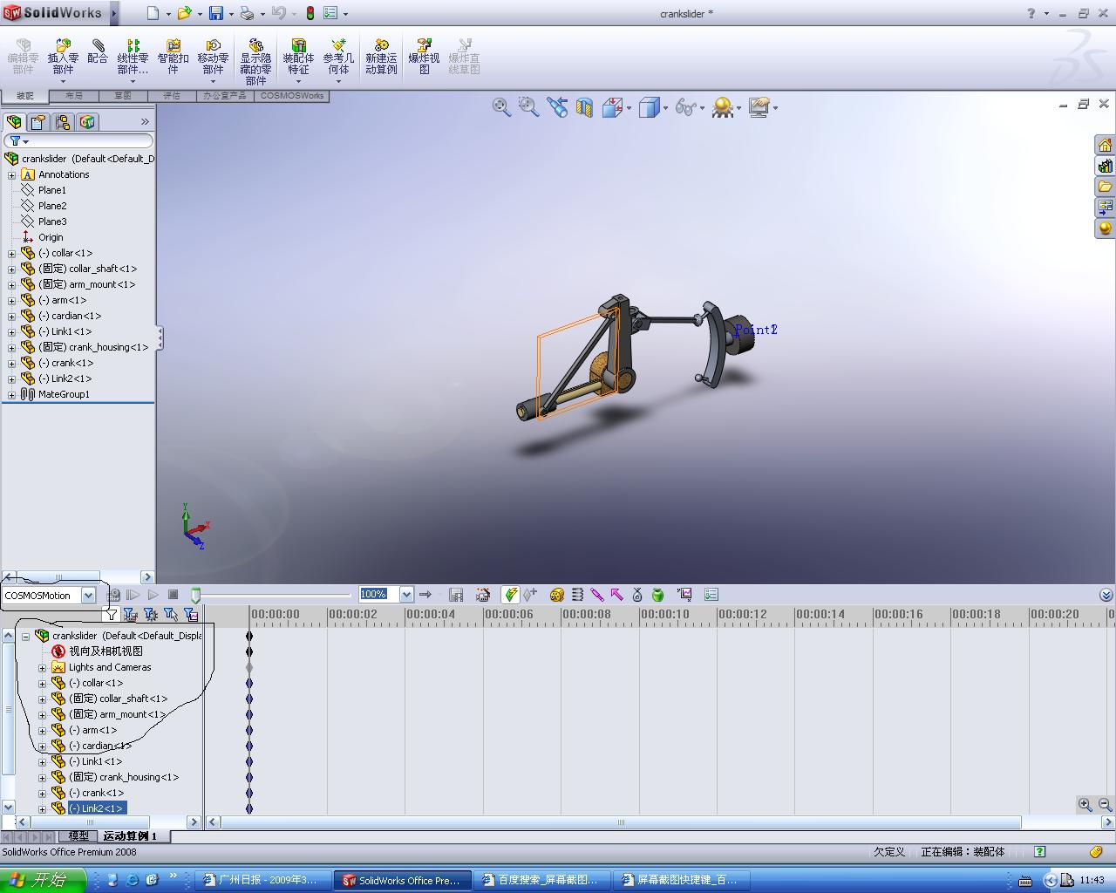Open the View Orientation dropdown arrow
The image size is (1116, 893).
coord(629,108)
